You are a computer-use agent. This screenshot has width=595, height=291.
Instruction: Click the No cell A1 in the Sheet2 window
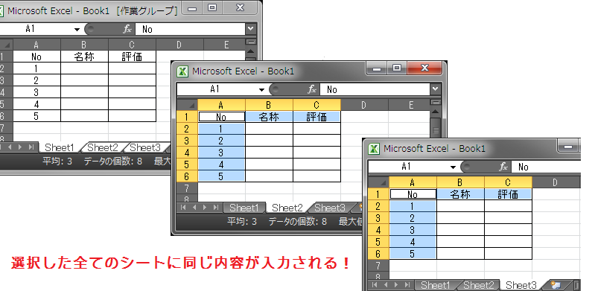point(222,117)
